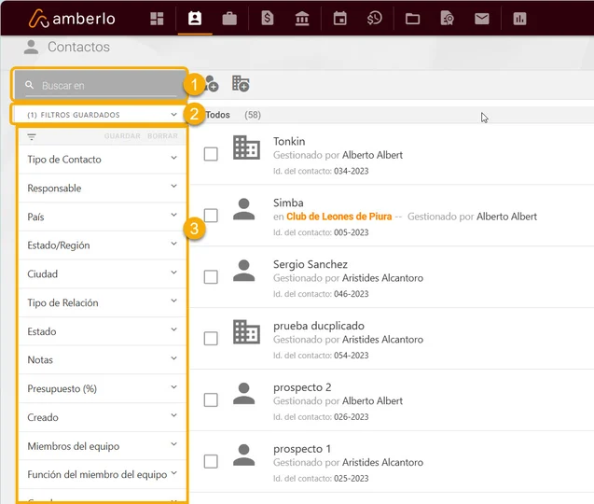The image size is (594, 504).
Task: Expand the Tipo de Contacto filter
Action: coord(103,160)
